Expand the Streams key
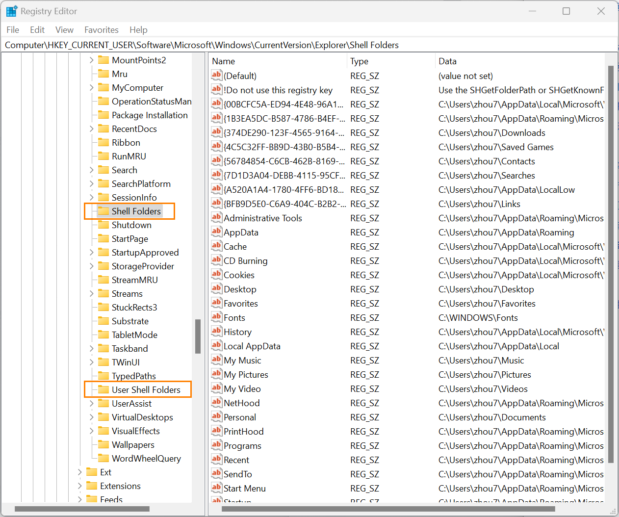Screen dimensions: 619x517 [92, 294]
